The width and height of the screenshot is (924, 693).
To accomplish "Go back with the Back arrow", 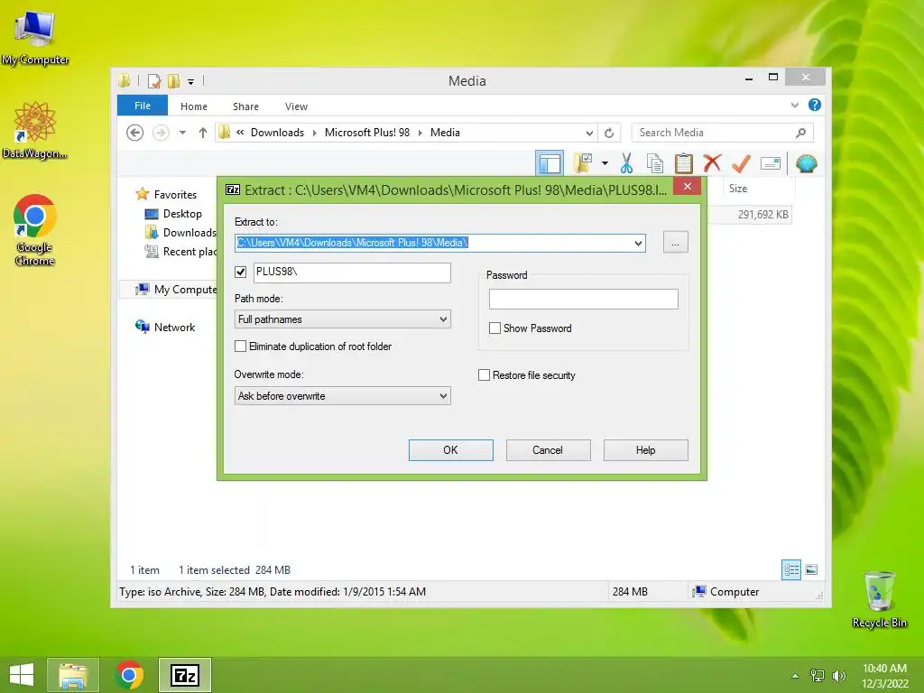I will coord(135,133).
